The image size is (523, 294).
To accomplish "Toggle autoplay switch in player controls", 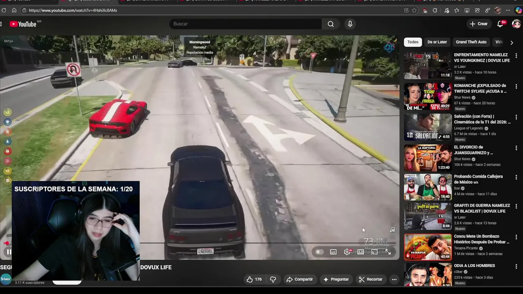I will click(x=319, y=252).
